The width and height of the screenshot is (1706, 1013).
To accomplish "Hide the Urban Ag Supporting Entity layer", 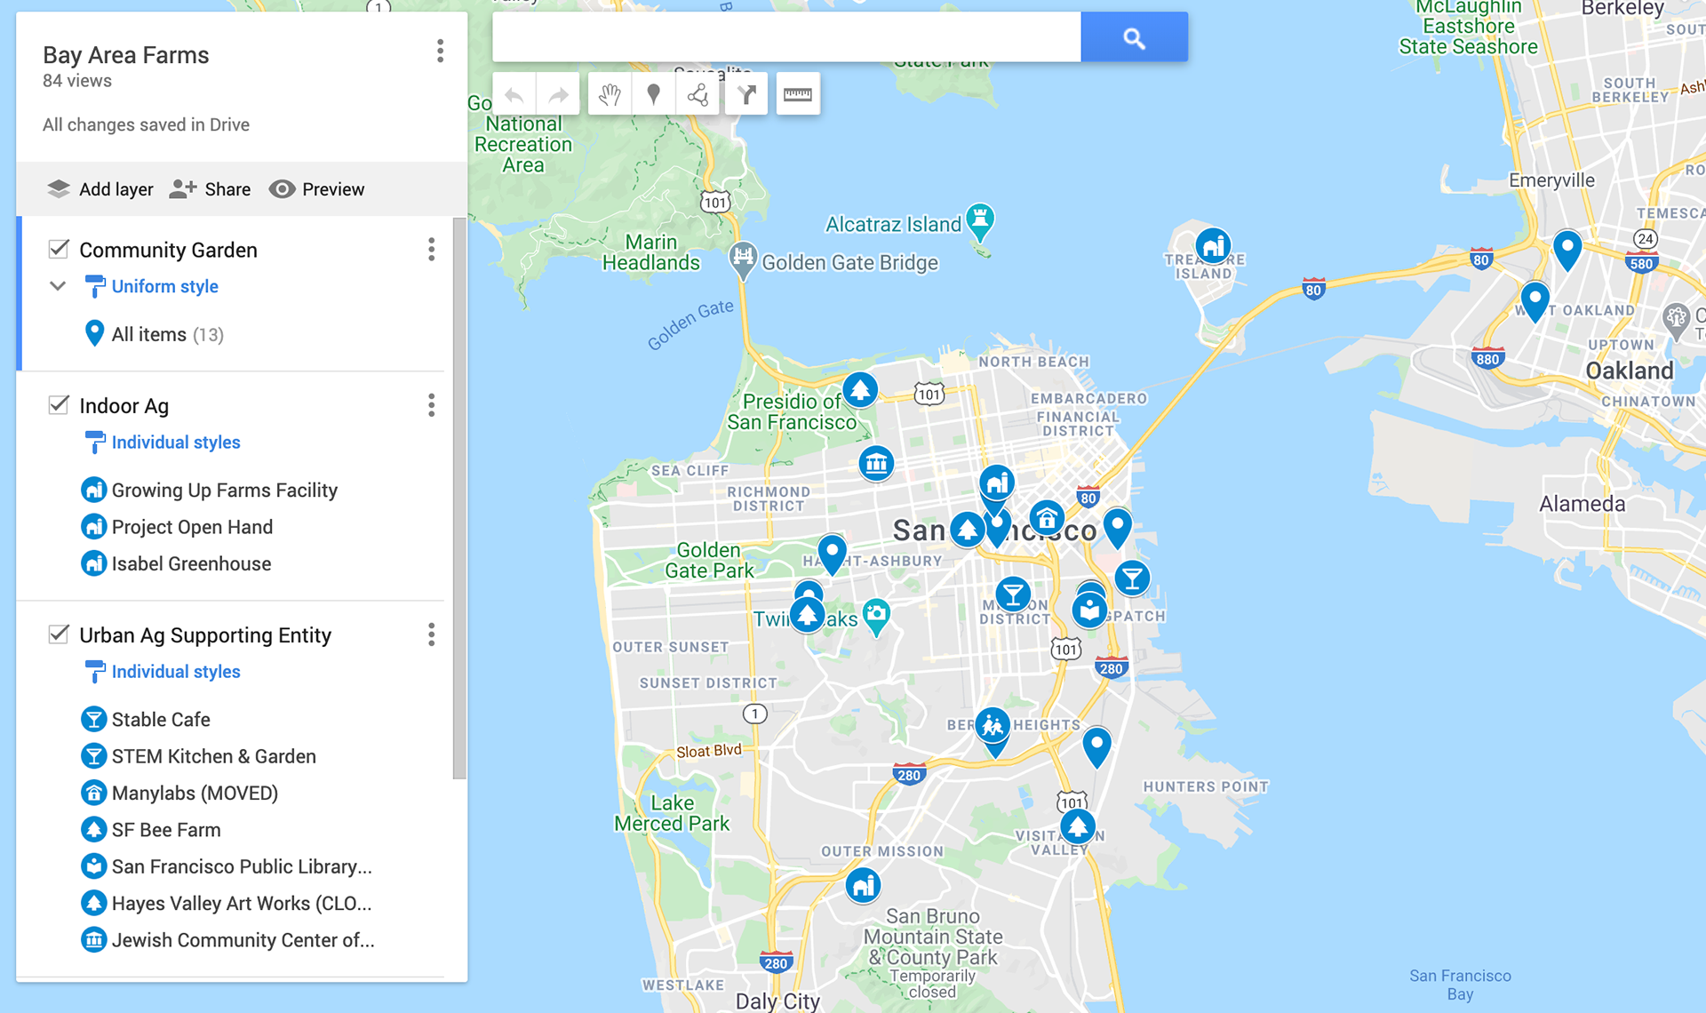I will [x=59, y=634].
